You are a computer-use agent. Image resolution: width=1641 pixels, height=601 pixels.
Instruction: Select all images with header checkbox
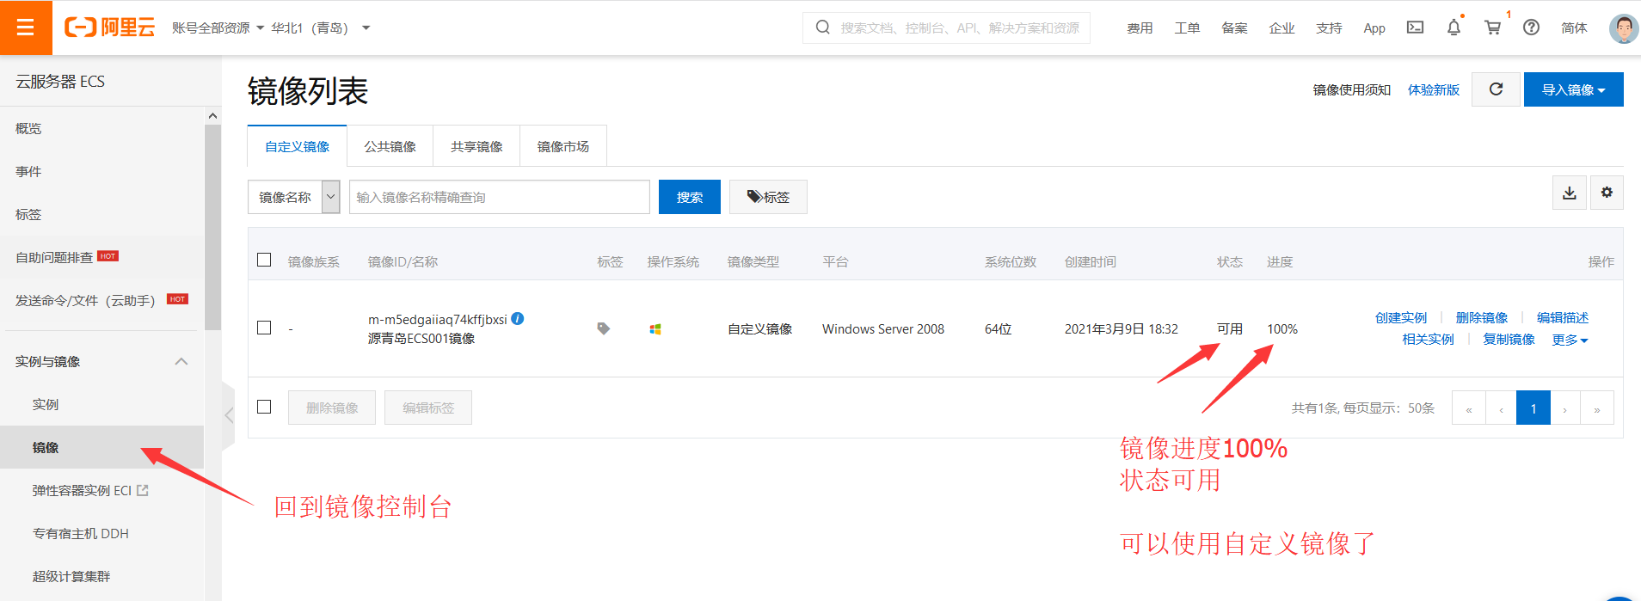[264, 260]
